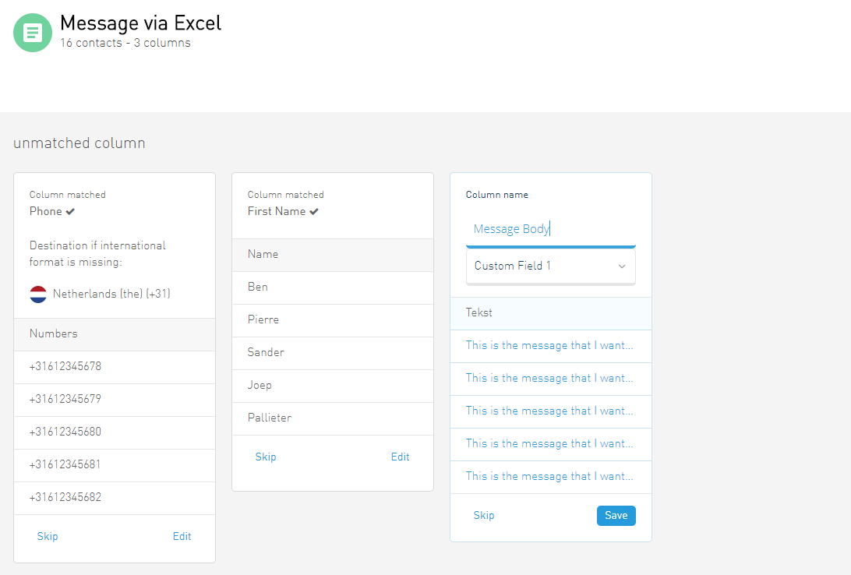Select phone number +31612345678
851x575 pixels.
(115, 367)
